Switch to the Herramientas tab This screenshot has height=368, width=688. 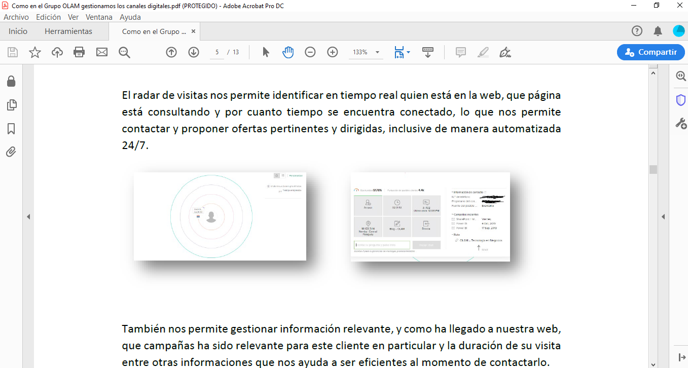click(x=68, y=31)
